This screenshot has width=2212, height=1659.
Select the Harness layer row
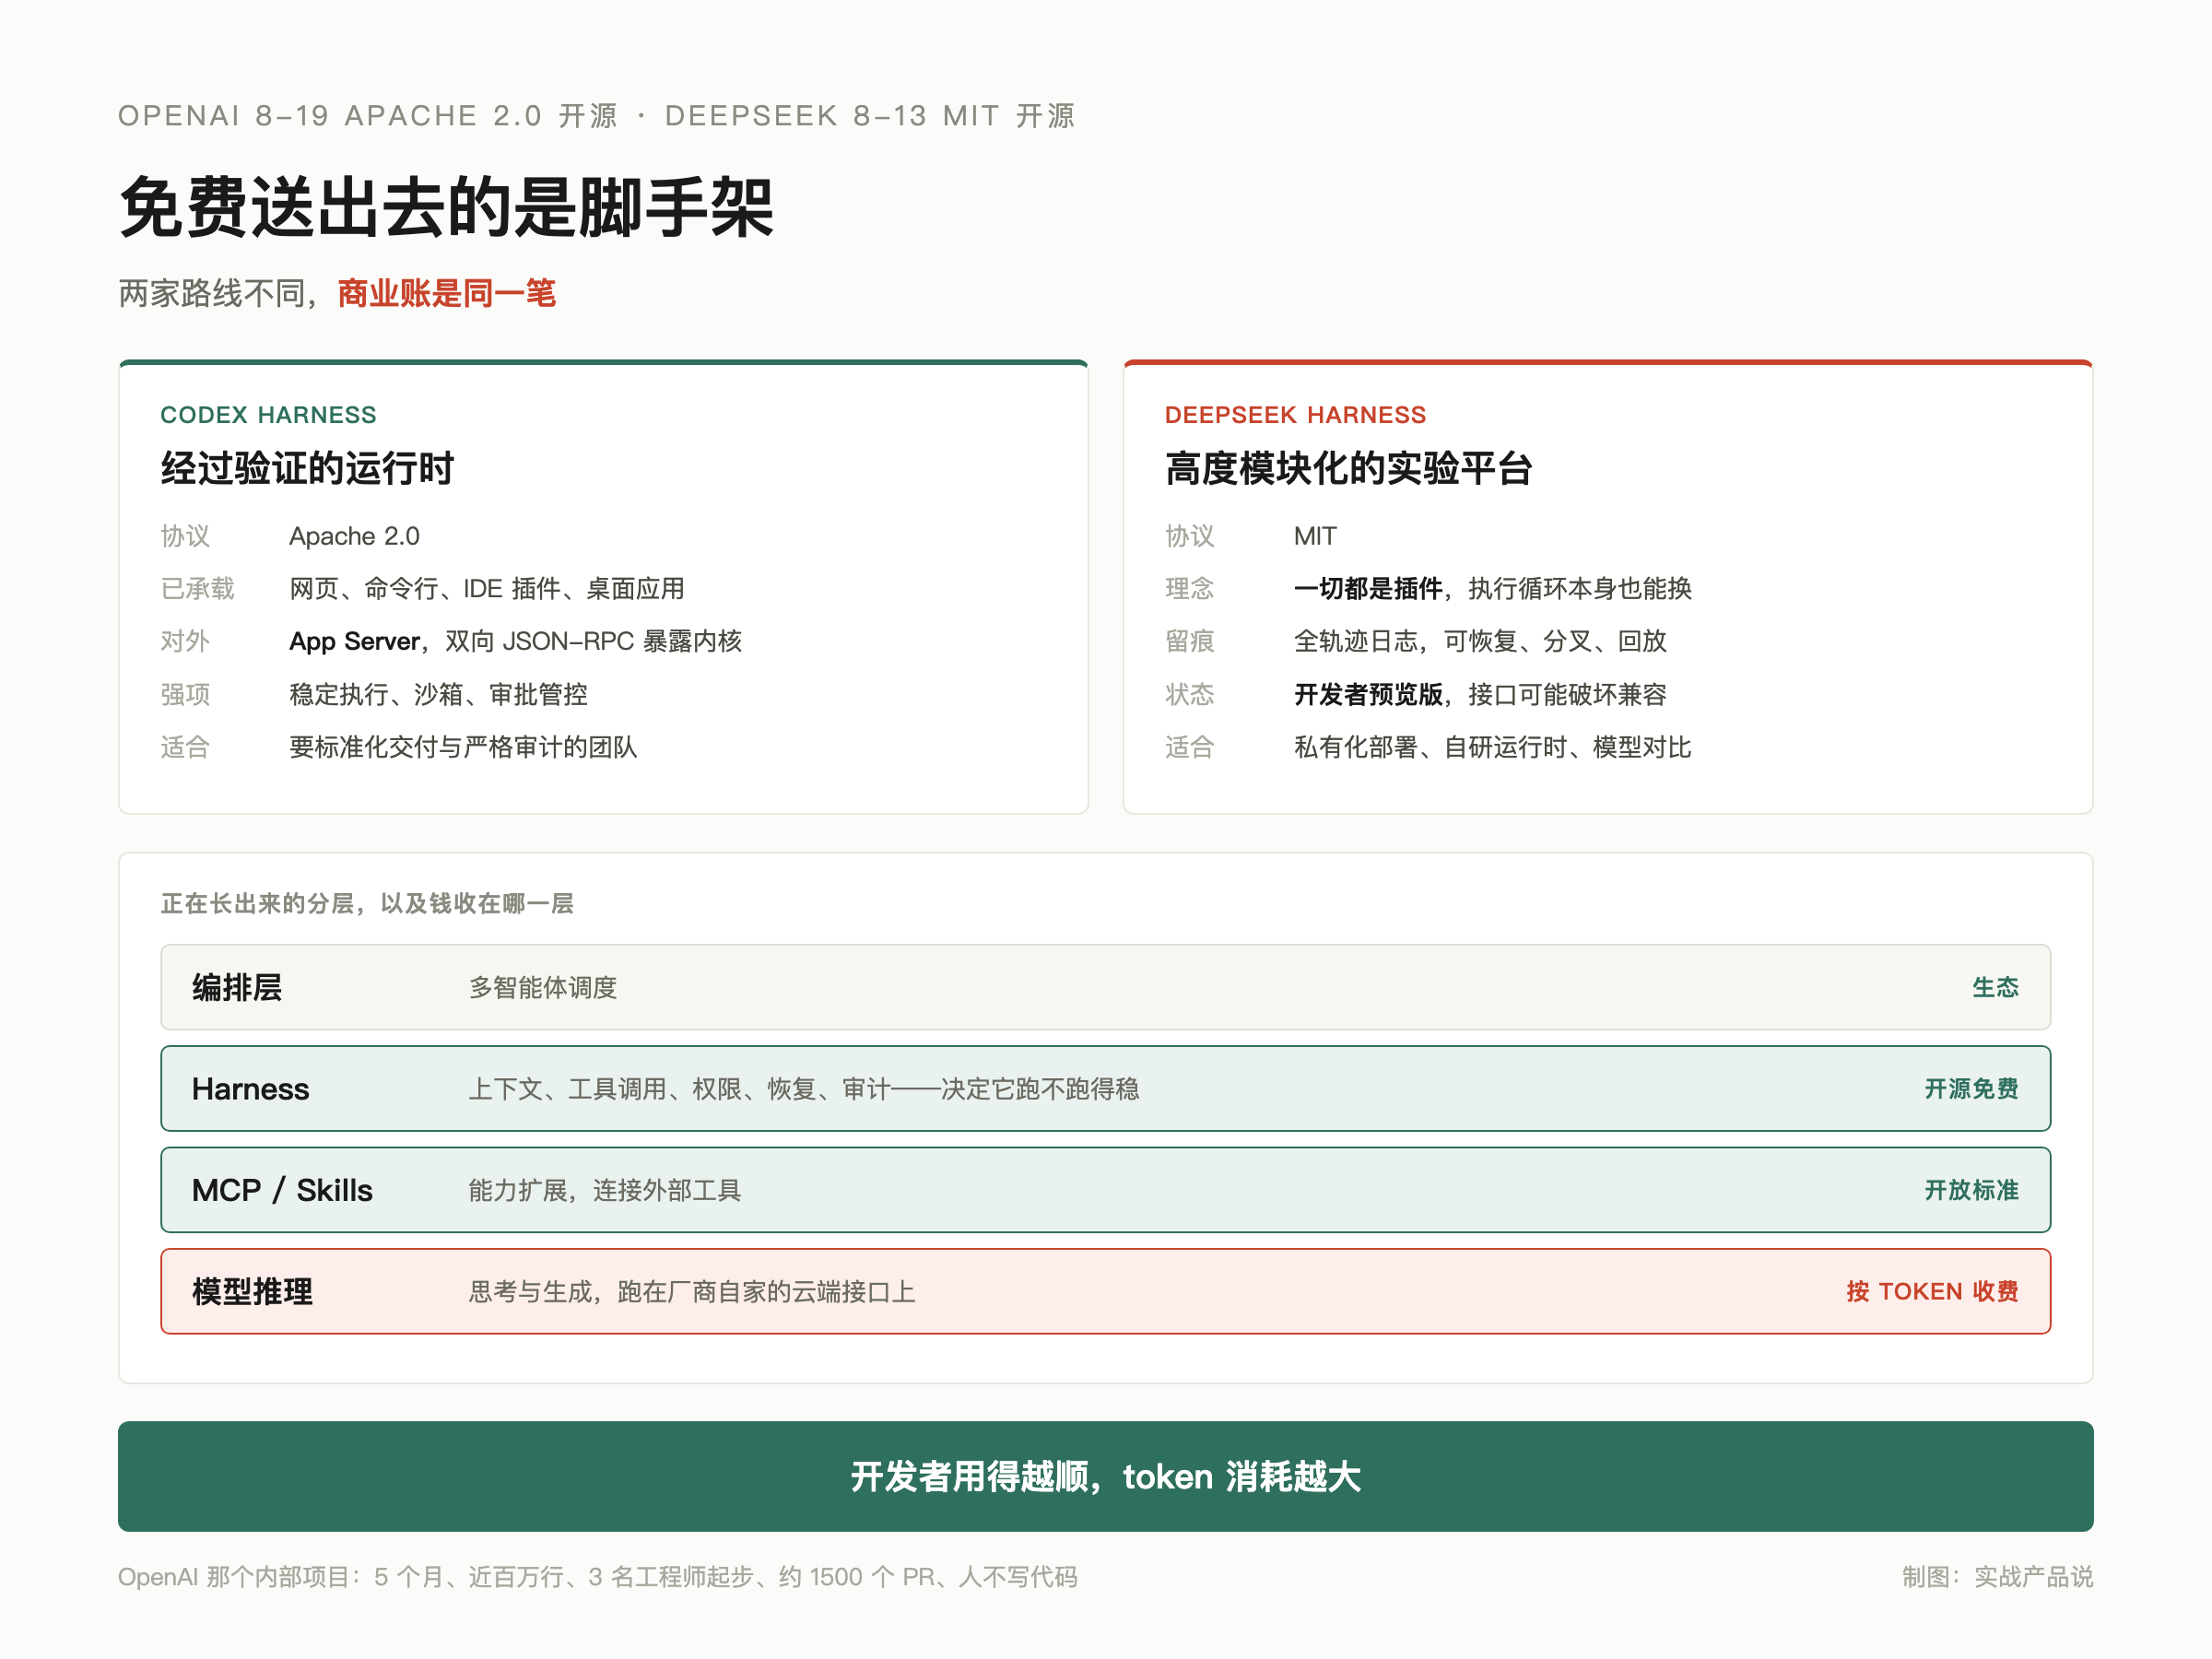[1105, 1088]
